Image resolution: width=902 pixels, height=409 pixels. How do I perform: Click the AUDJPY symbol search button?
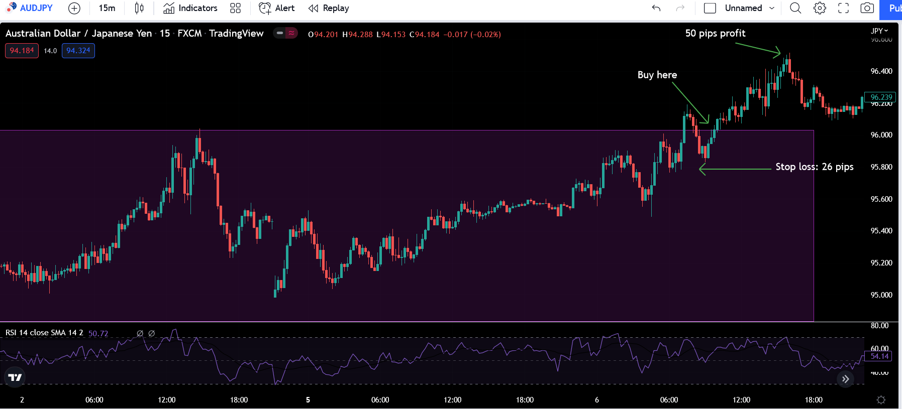[30, 8]
